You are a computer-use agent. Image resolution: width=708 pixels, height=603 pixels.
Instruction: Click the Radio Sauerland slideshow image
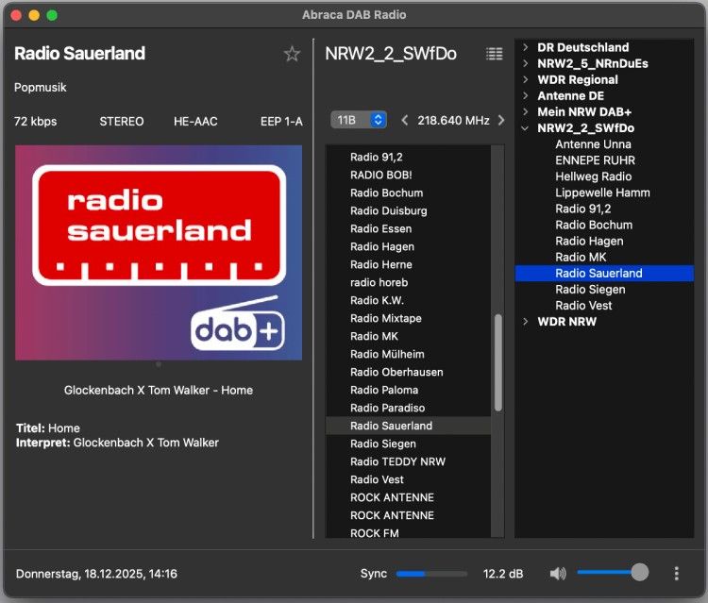click(159, 252)
